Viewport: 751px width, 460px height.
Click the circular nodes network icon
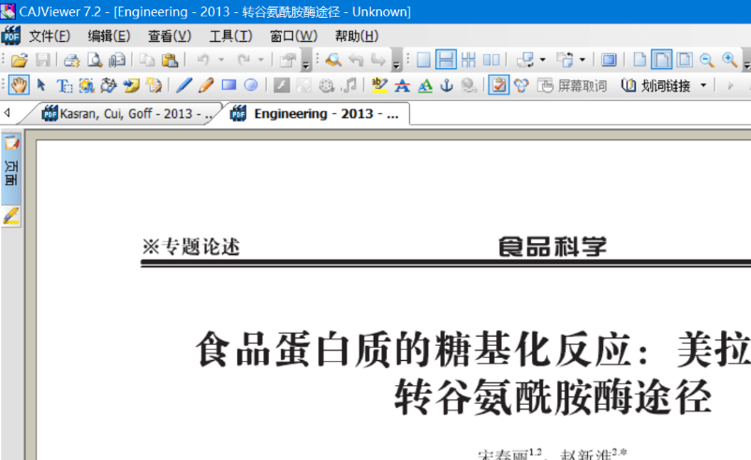(521, 86)
